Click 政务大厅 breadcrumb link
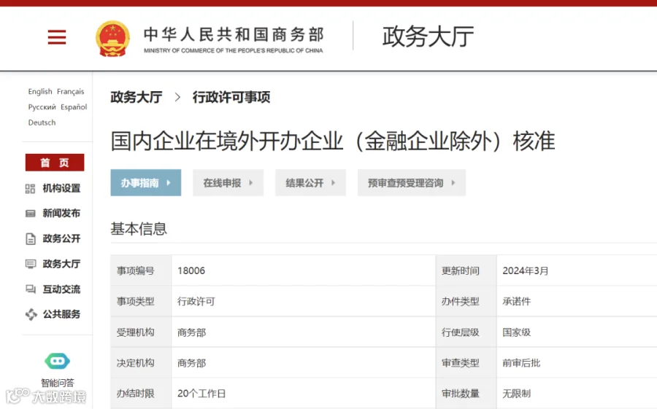 point(137,97)
